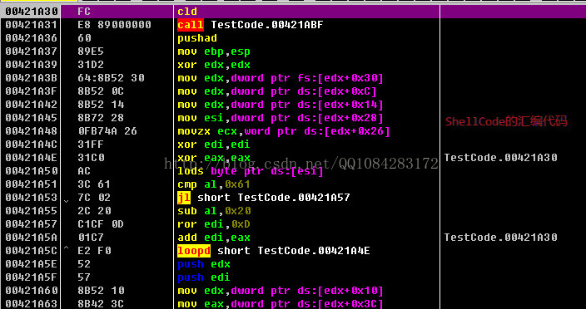This screenshot has height=309, width=586.
Task: Click hex bytes 31C0
Action: (x=91, y=158)
